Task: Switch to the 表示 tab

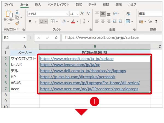Action: pyautogui.click(x=119, y=5)
